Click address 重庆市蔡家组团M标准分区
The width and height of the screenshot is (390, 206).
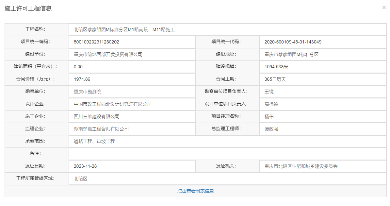[291, 54]
